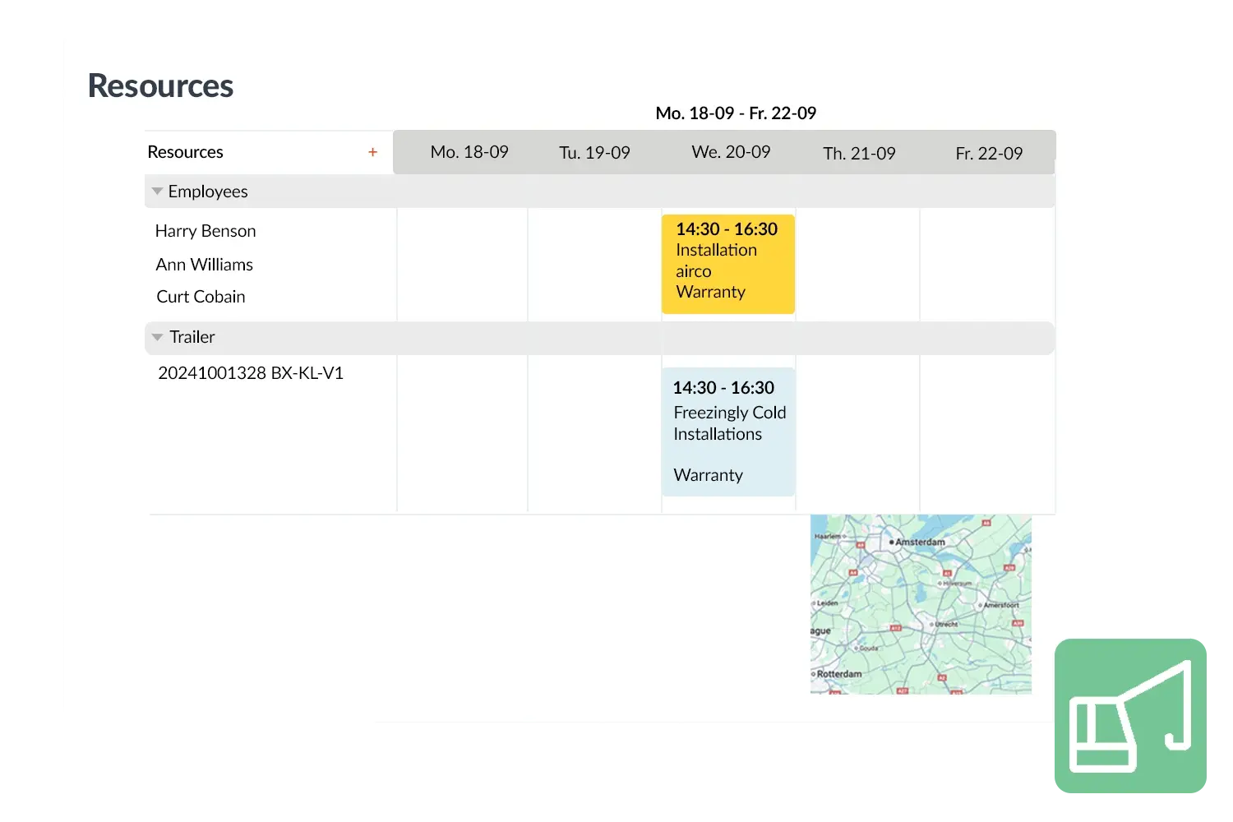Open Harry Benson resource row
This screenshot has height=822, width=1233.
click(205, 231)
